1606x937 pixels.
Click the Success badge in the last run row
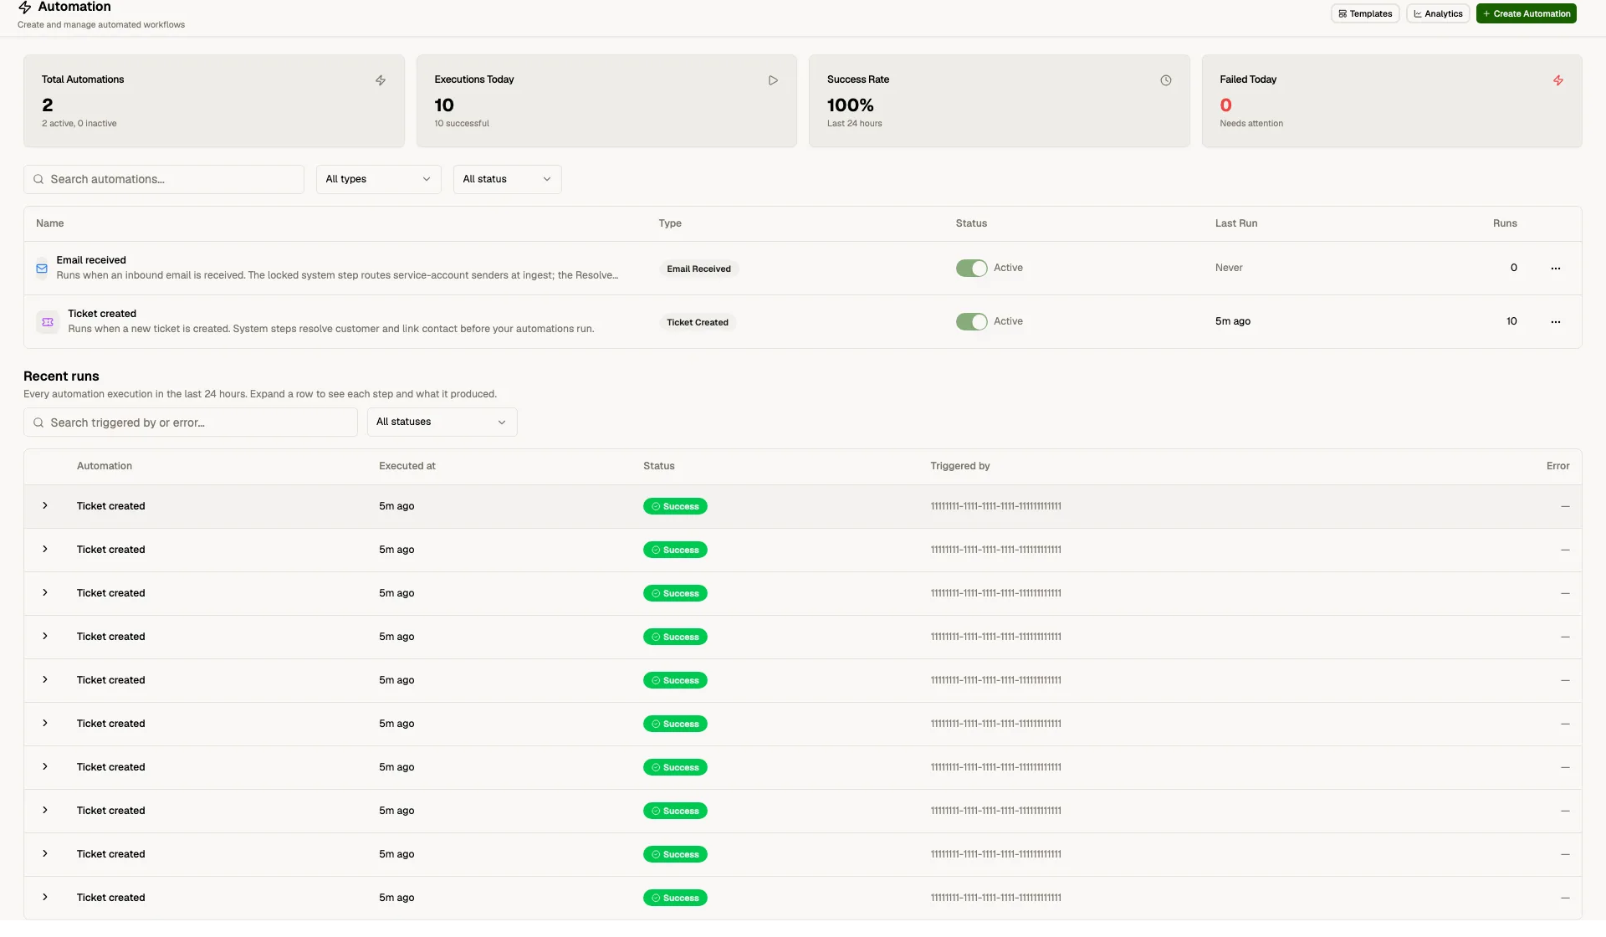(675, 898)
